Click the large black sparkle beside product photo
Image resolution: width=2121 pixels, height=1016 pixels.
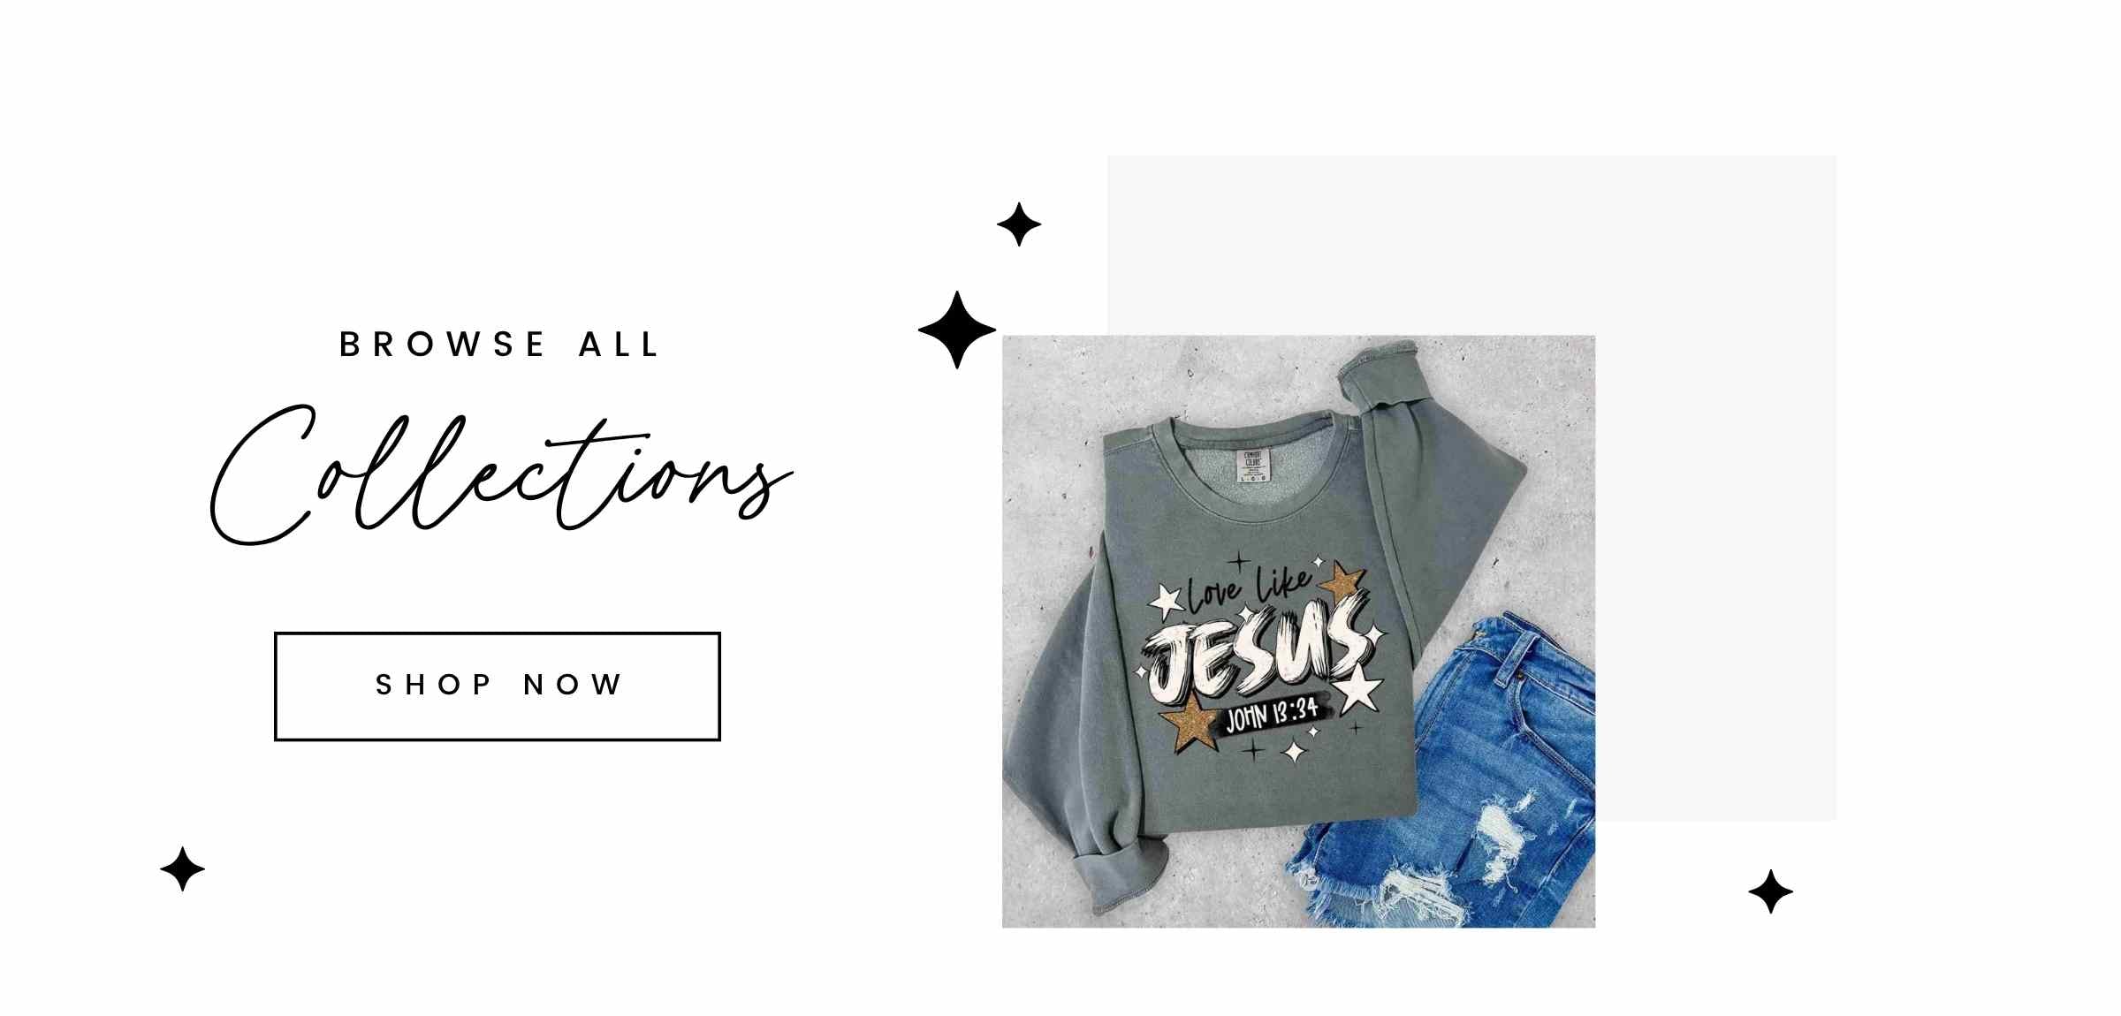pos(957,330)
